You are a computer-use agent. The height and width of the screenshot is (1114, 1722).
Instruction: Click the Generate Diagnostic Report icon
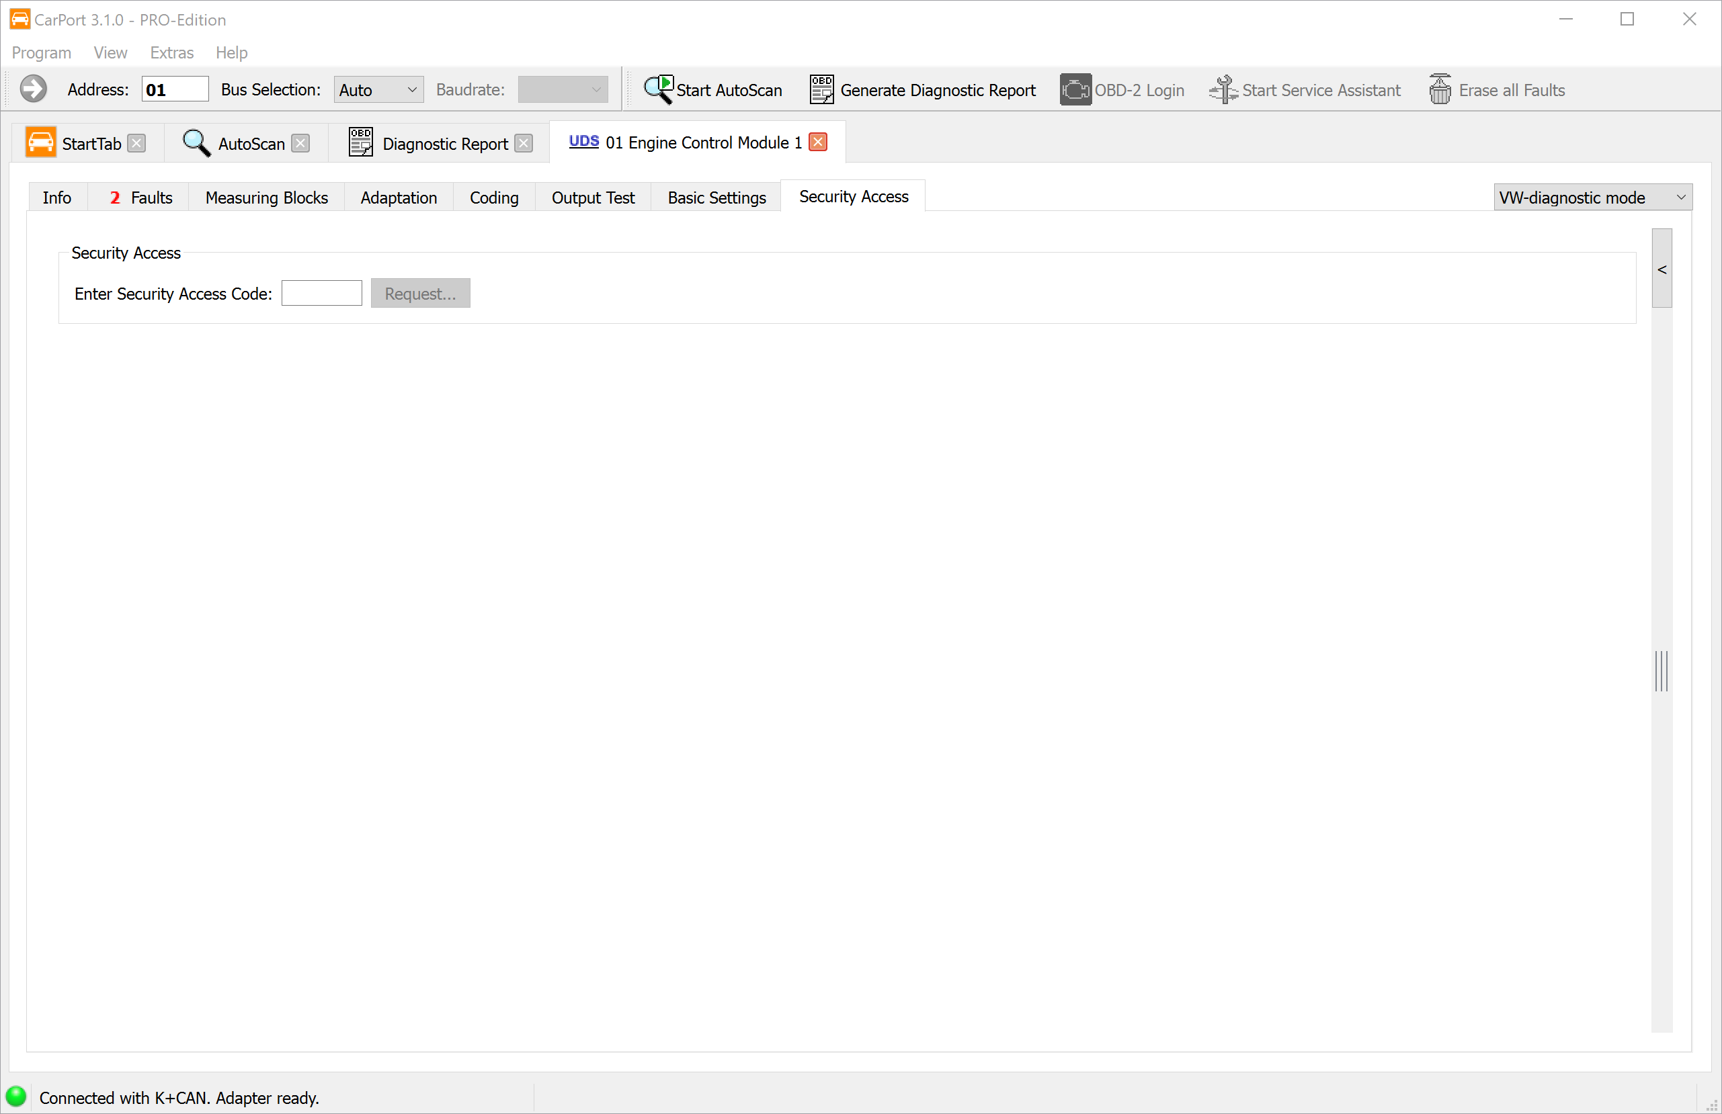point(821,90)
